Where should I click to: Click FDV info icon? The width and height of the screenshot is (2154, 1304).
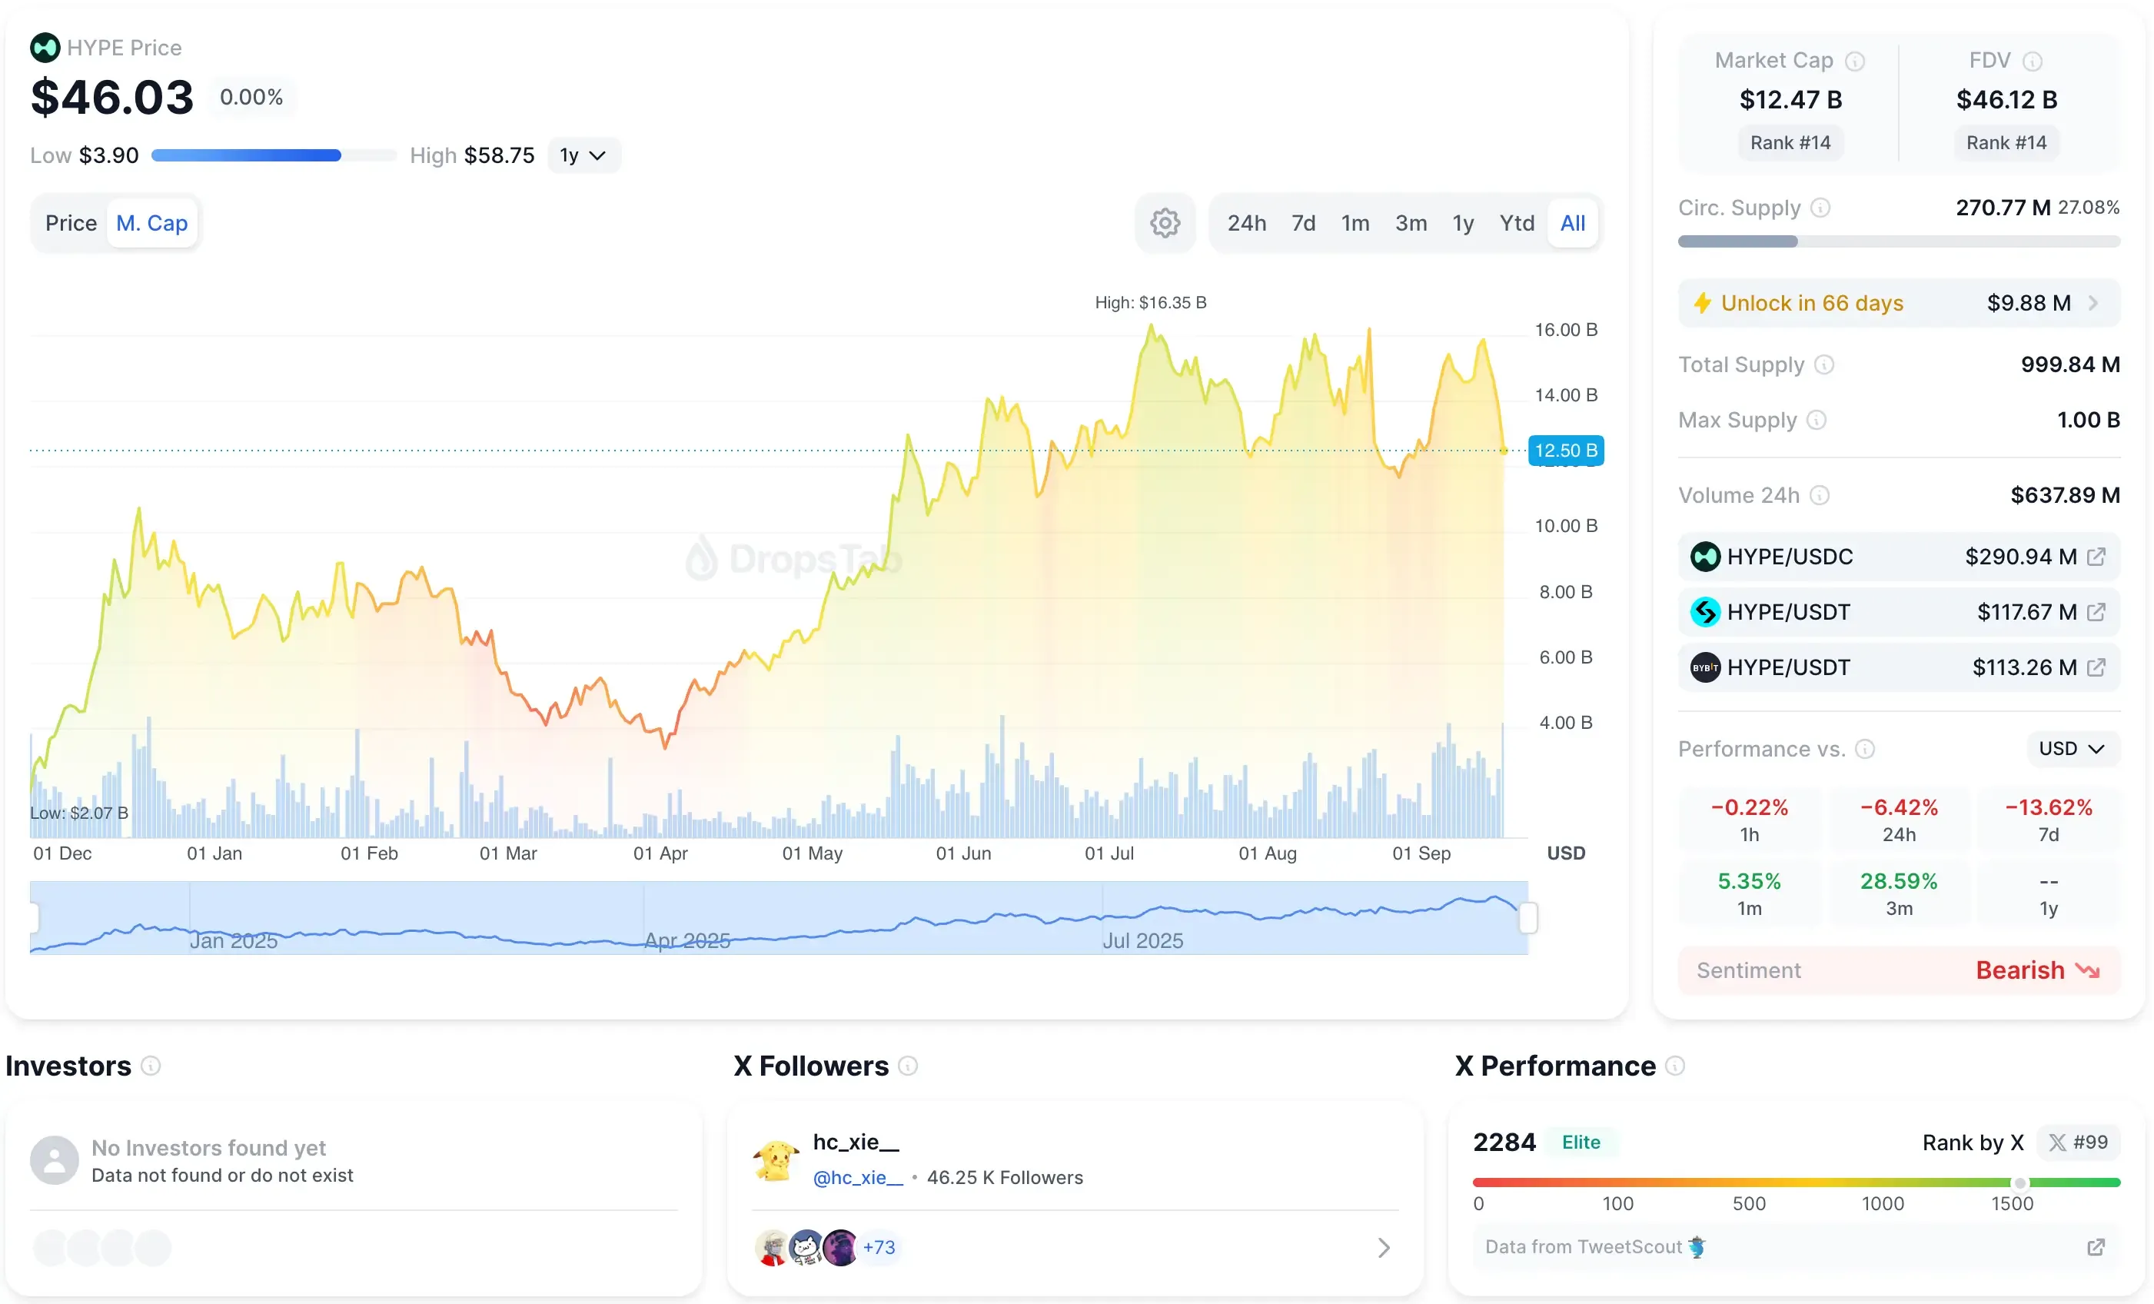click(2033, 62)
